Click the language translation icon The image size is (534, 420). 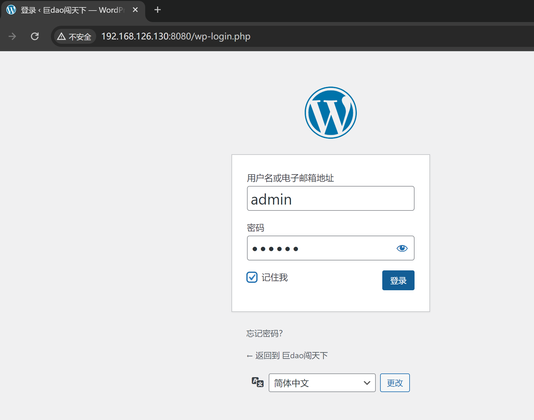[258, 382]
